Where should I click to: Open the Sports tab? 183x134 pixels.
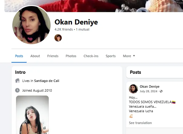[x=111, y=56]
